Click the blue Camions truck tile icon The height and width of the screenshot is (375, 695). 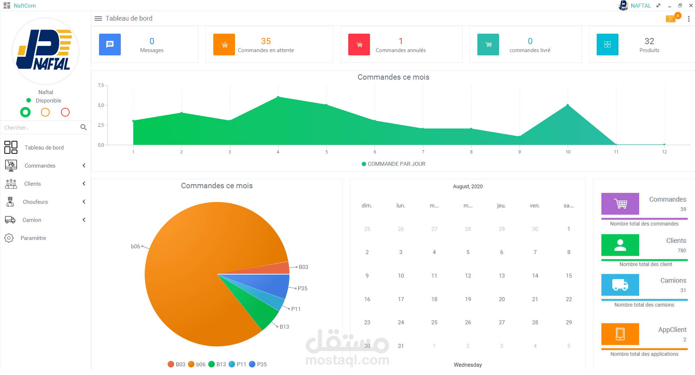point(620,285)
